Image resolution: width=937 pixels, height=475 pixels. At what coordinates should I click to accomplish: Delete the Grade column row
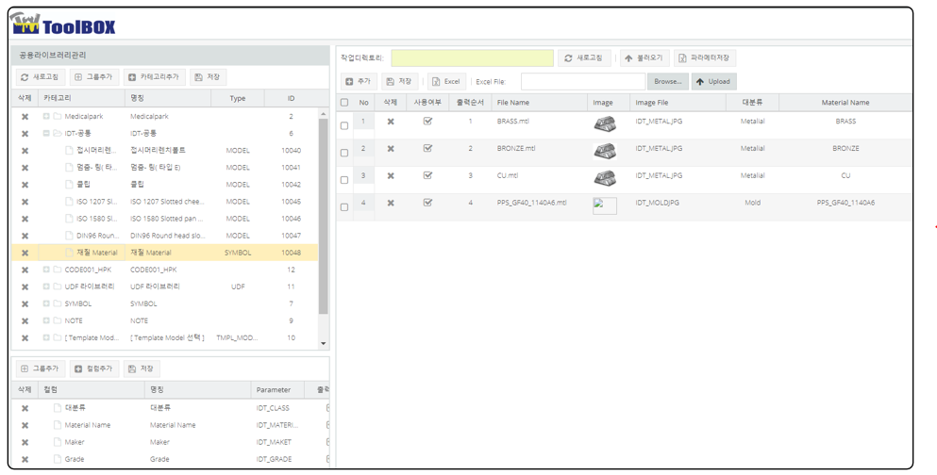tap(25, 460)
